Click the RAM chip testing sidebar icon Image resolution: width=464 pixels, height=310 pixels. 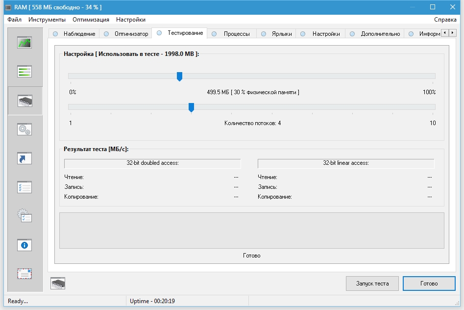click(x=24, y=101)
